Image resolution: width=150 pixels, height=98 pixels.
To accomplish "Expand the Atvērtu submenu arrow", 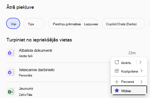I will click(x=140, y=62).
